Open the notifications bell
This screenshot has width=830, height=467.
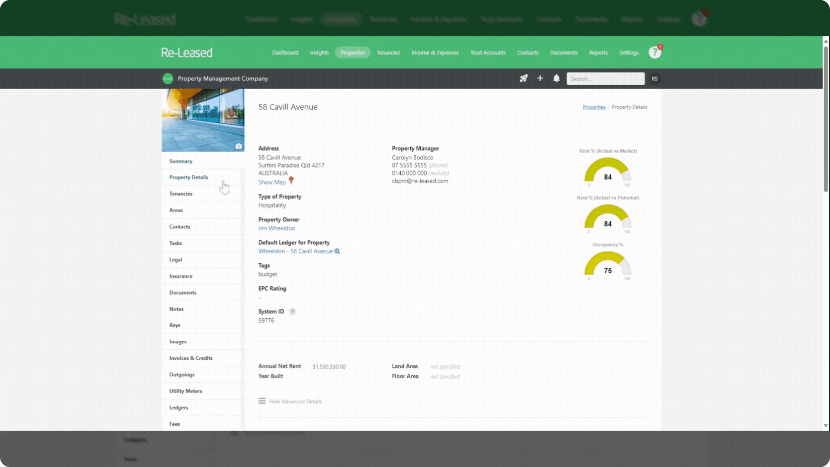click(x=556, y=78)
